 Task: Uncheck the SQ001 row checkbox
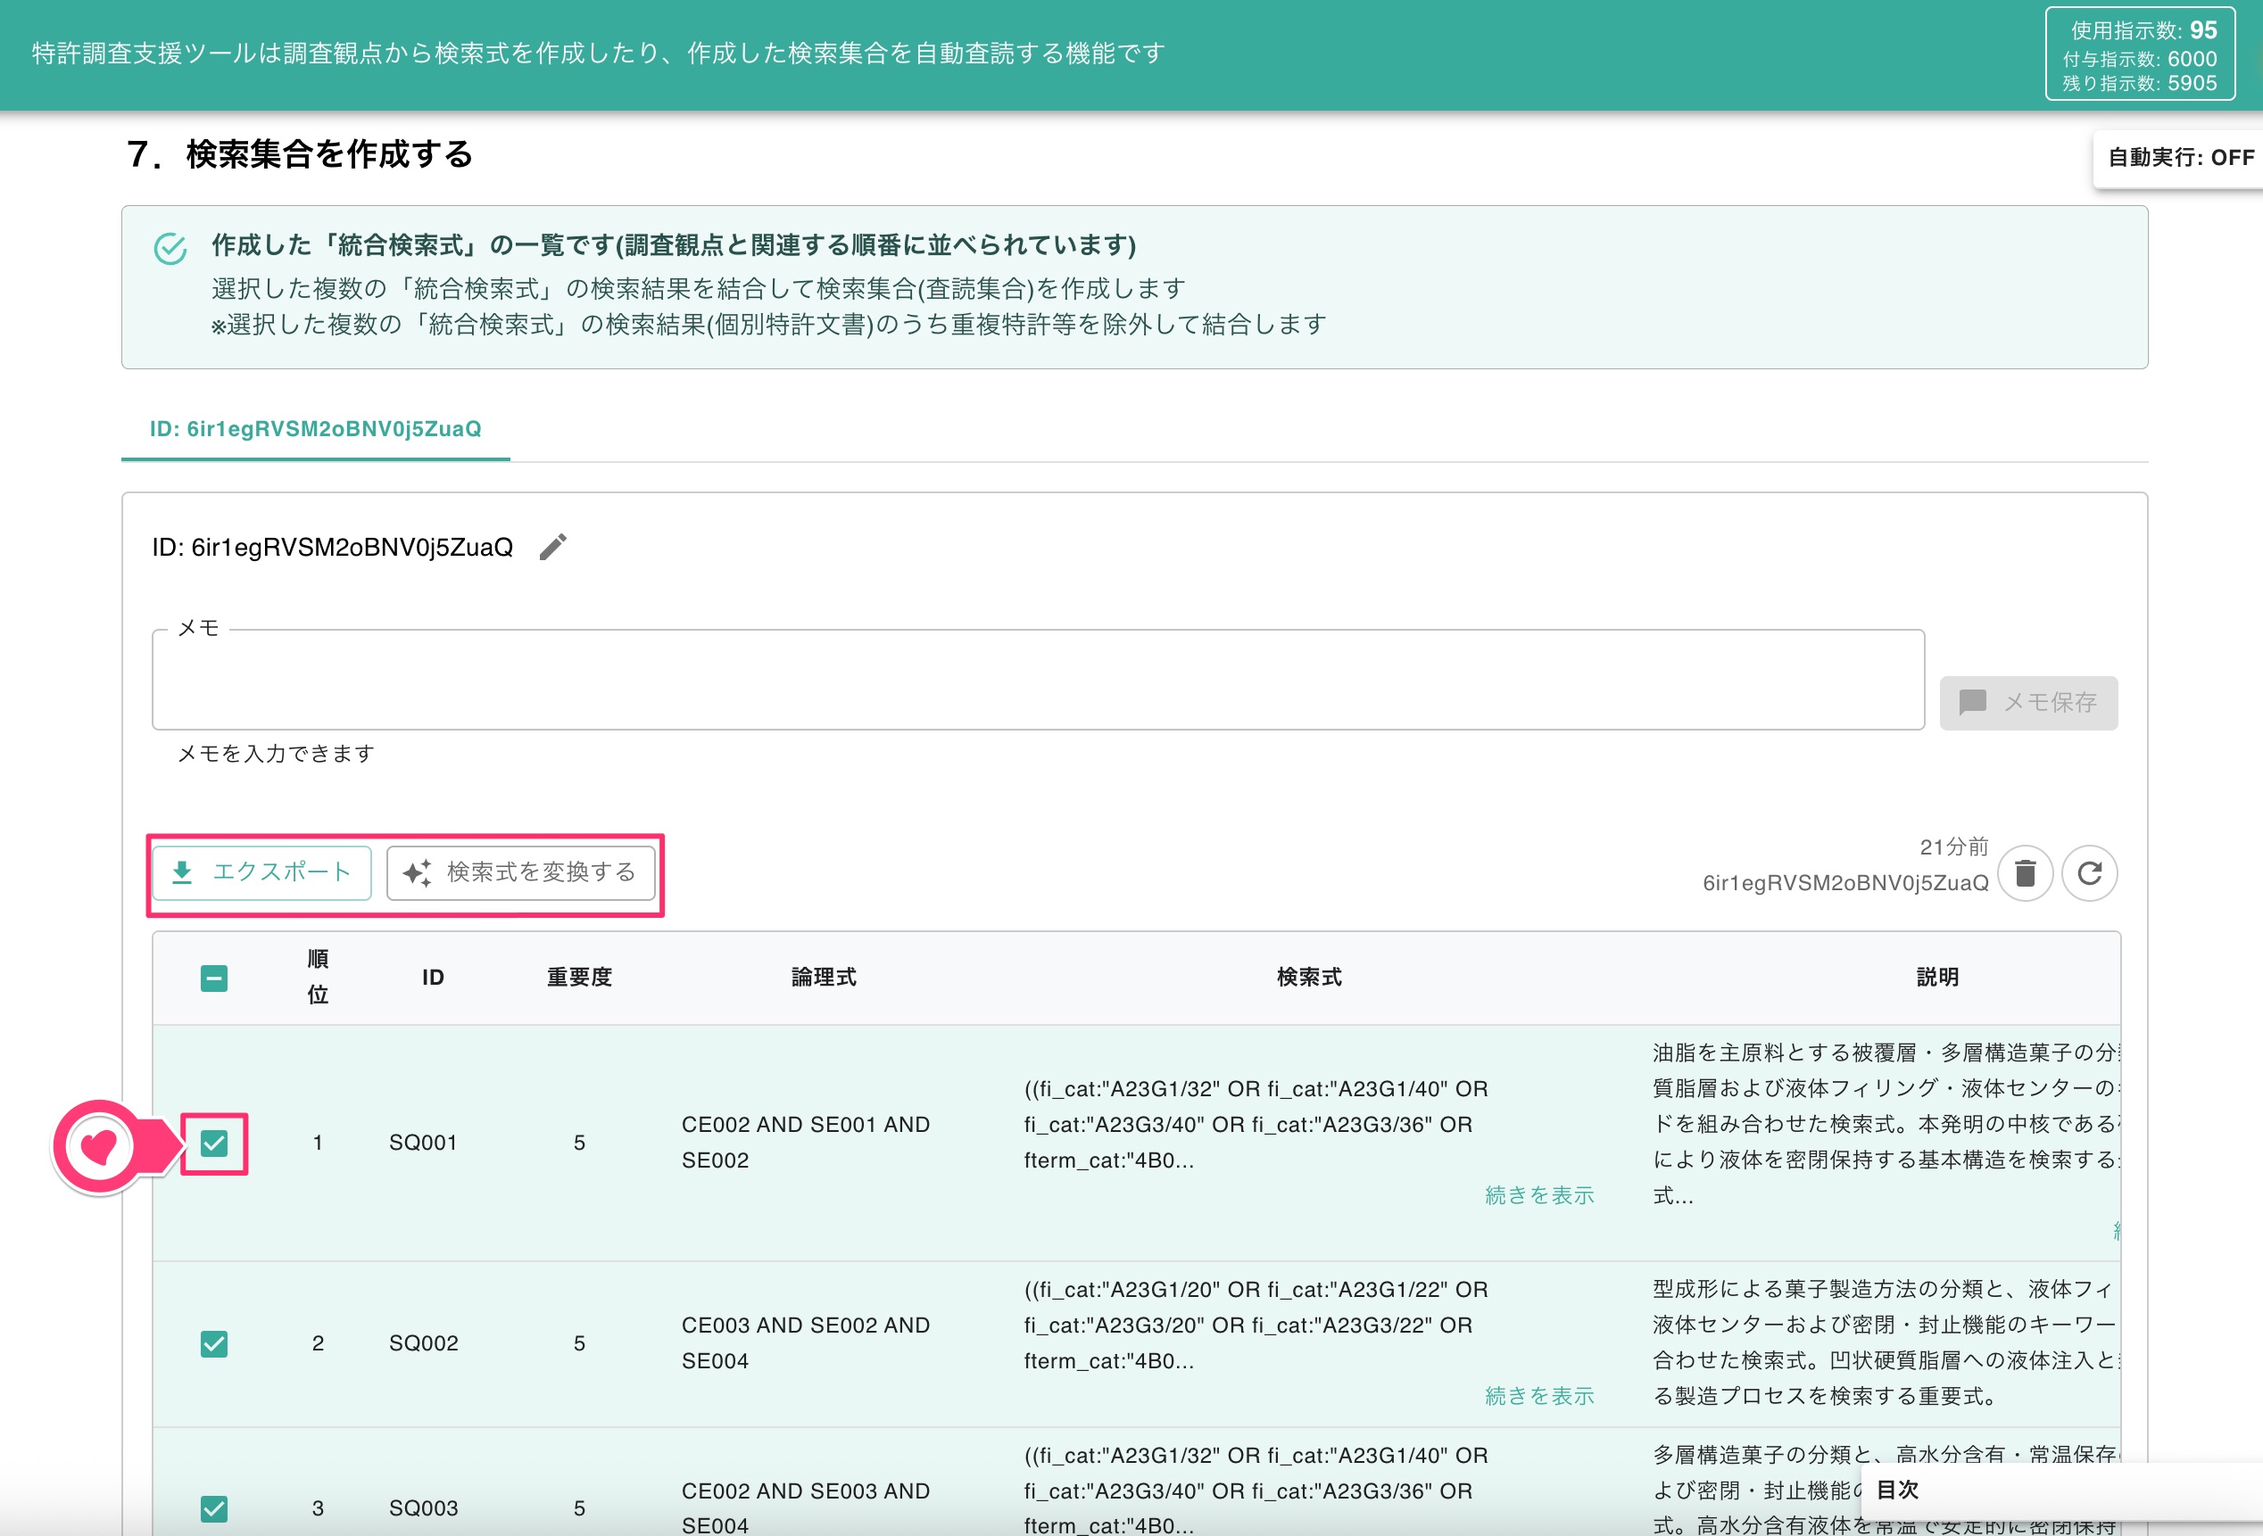tap(214, 1143)
